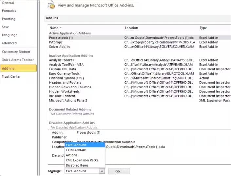Choose COM Add-ins from the dropdown list

pos(76,150)
